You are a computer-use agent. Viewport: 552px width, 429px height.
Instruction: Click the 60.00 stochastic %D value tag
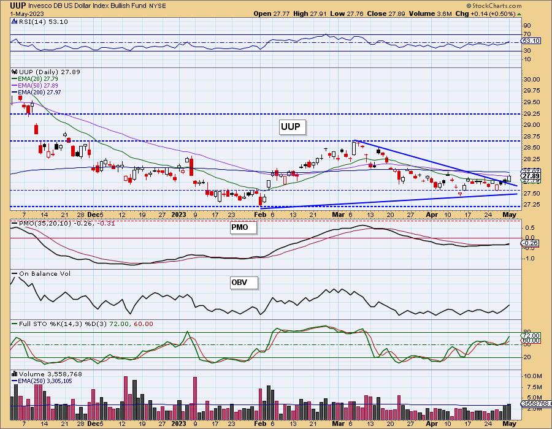tap(531, 340)
